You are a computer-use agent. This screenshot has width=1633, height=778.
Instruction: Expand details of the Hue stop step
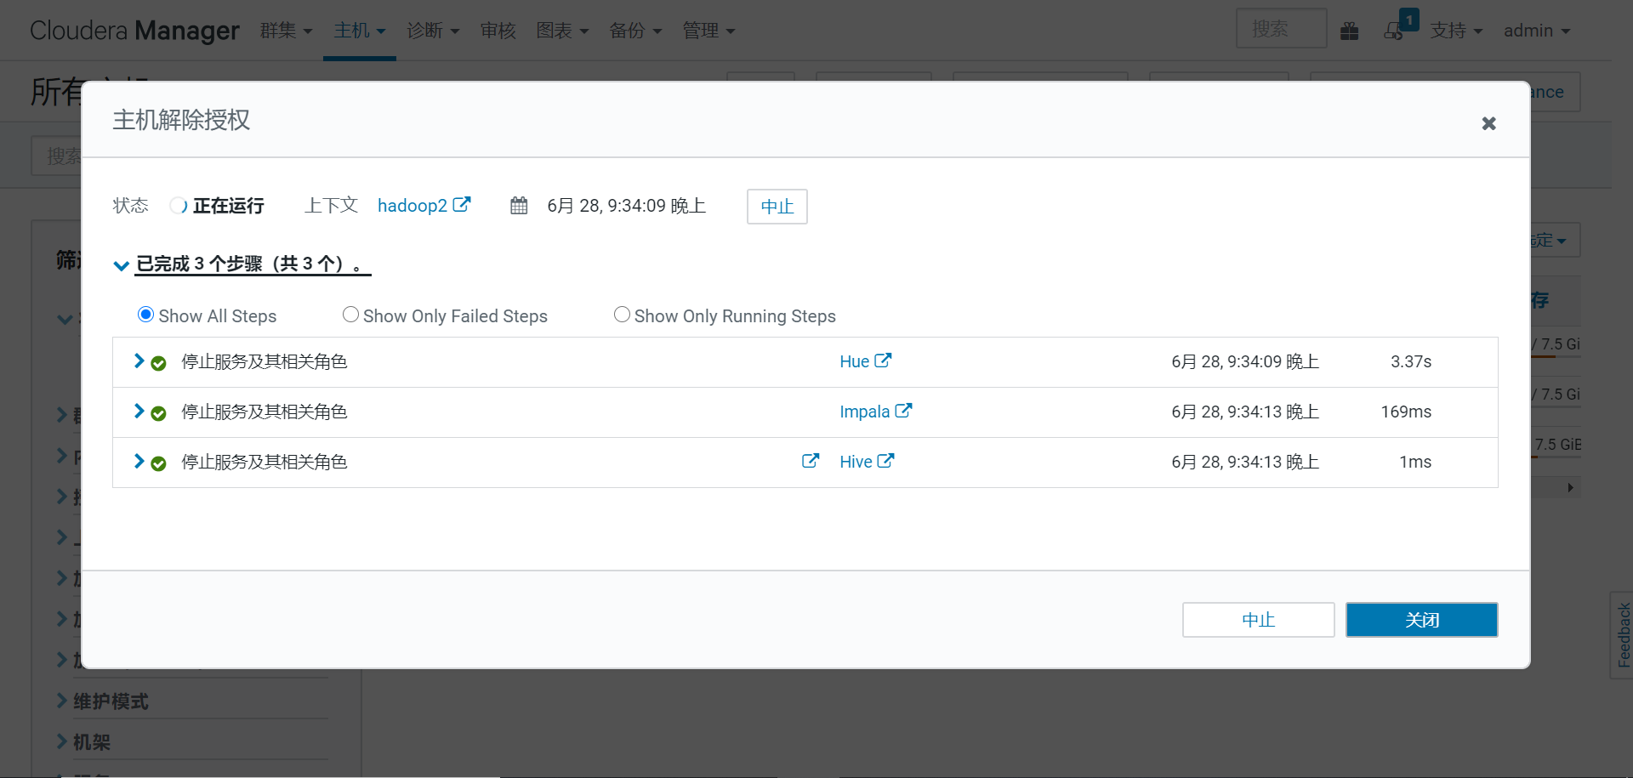(x=139, y=361)
